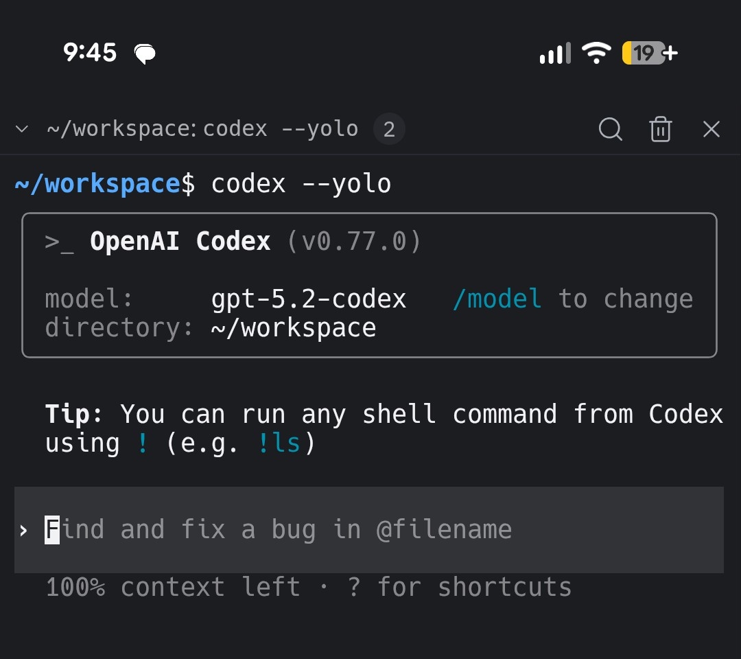Tap the cellular signal bars icon

coord(555,53)
